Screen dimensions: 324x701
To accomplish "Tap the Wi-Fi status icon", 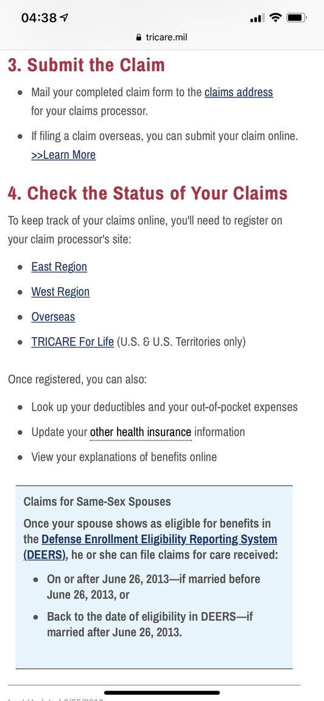I will [x=276, y=18].
